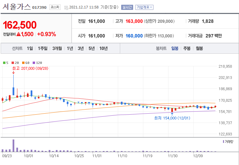Select the 1주일 line chart tab
The width and height of the screenshot is (239, 165).
43,48
